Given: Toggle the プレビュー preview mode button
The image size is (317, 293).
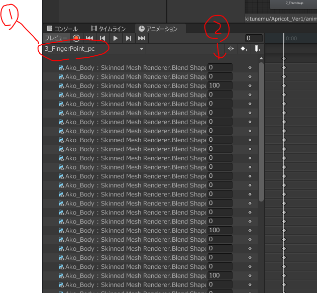Looking at the screenshot, I should [56, 38].
